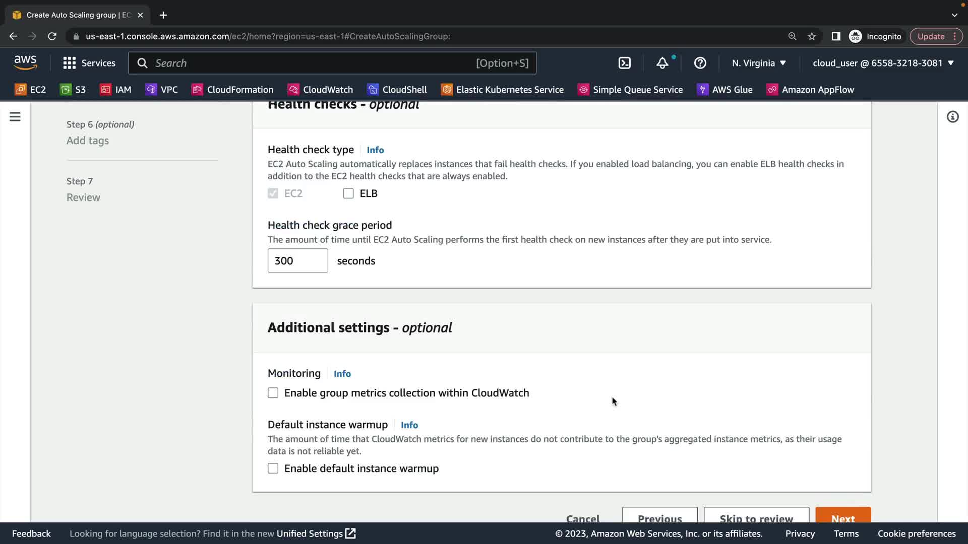Open the Chrome tab search chevron

pos(954,15)
